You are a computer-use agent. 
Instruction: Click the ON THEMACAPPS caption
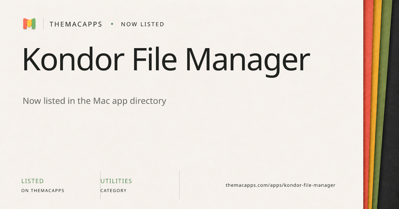(43, 191)
